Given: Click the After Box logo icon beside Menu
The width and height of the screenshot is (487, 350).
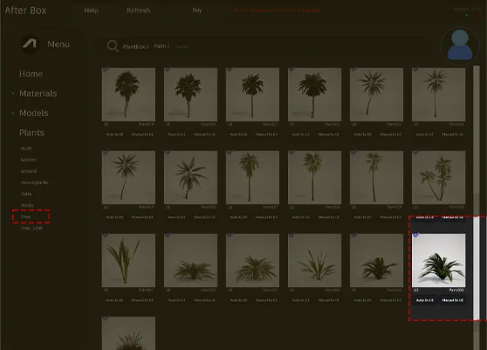Looking at the screenshot, I should click(x=31, y=45).
